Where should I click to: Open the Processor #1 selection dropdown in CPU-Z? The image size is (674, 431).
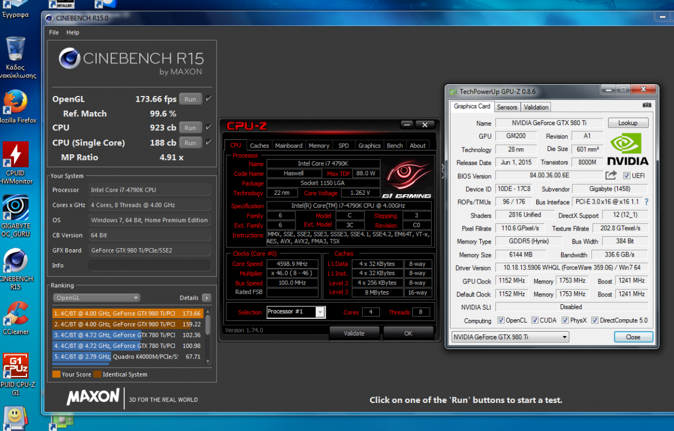[x=296, y=312]
